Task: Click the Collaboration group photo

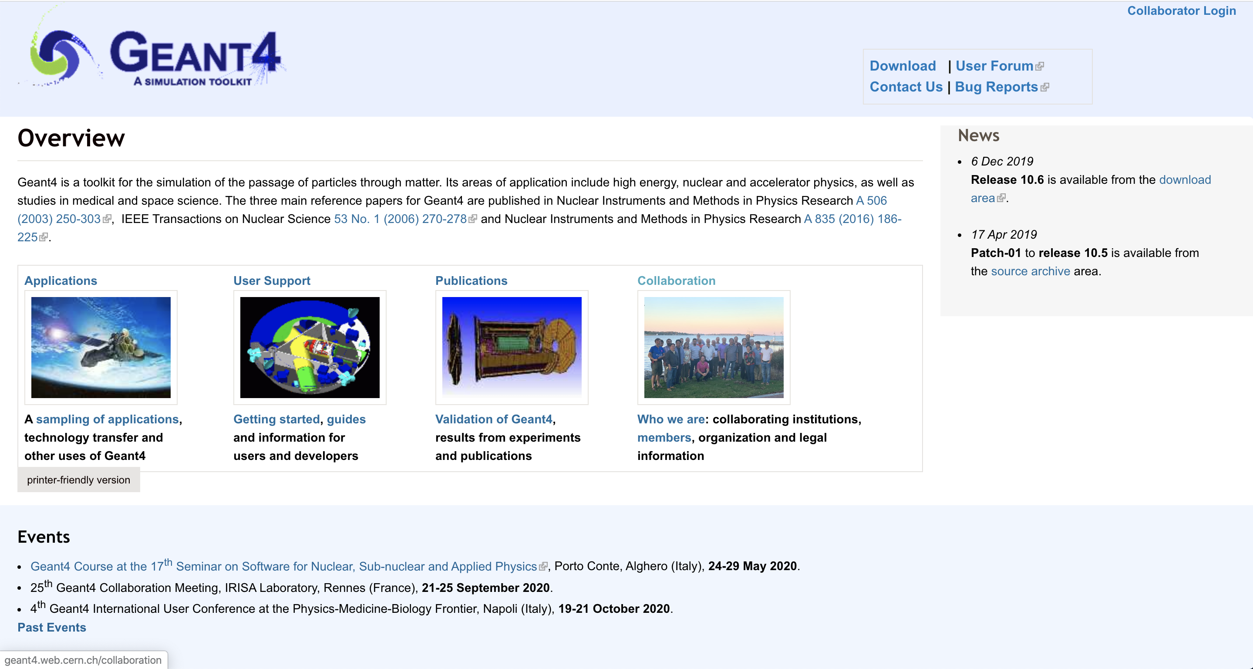Action: coord(713,347)
